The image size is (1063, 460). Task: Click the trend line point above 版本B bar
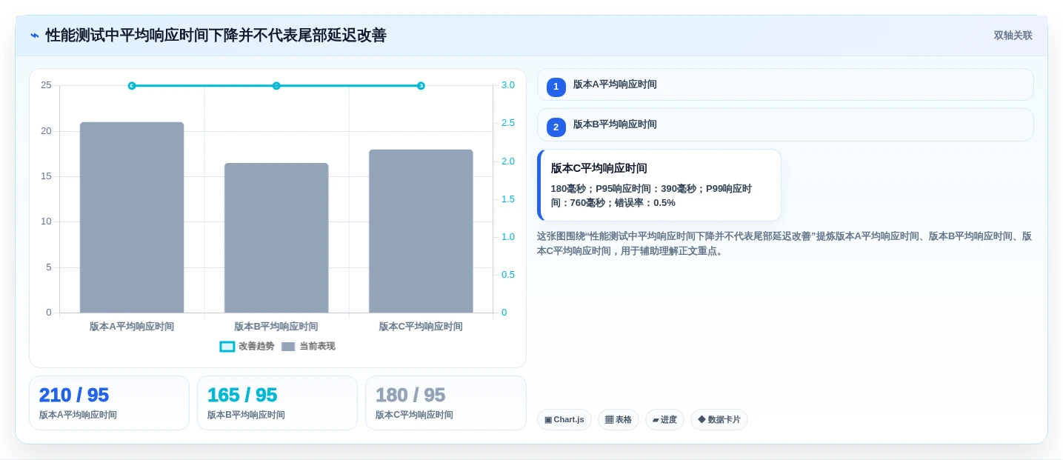point(276,86)
